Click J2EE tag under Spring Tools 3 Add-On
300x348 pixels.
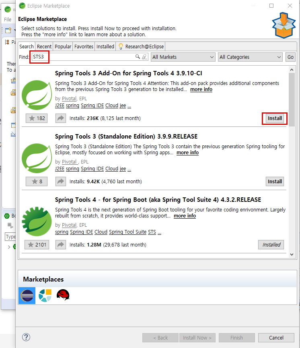(60, 106)
